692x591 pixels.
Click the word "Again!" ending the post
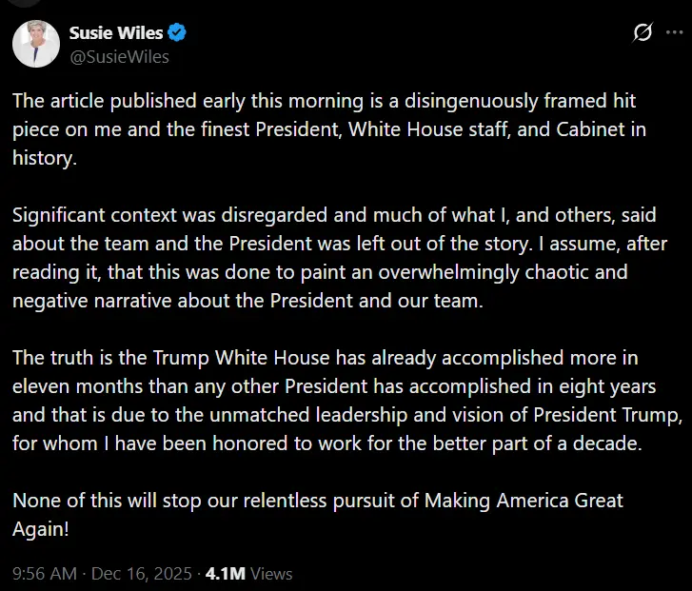(40, 527)
